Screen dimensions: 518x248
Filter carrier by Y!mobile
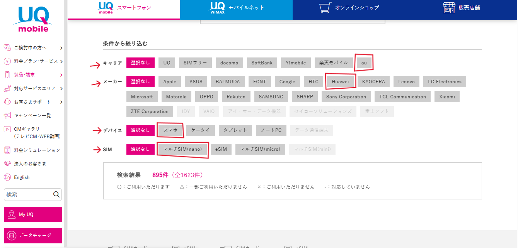tap(296, 63)
